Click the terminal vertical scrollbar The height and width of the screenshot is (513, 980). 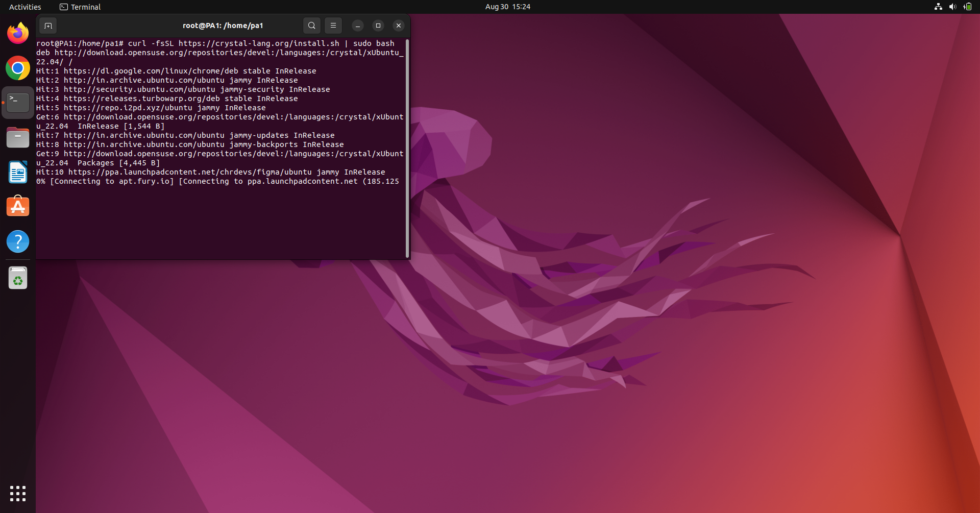(407, 148)
